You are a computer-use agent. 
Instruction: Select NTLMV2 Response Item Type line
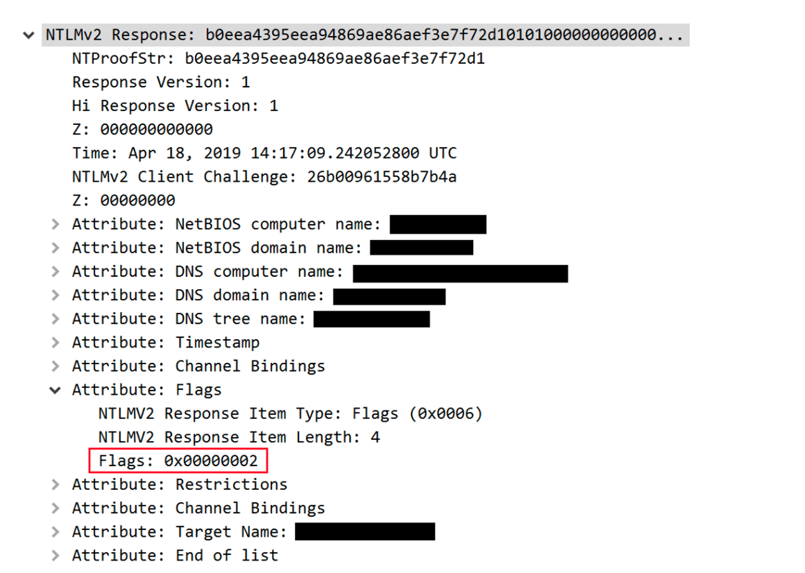click(x=290, y=414)
